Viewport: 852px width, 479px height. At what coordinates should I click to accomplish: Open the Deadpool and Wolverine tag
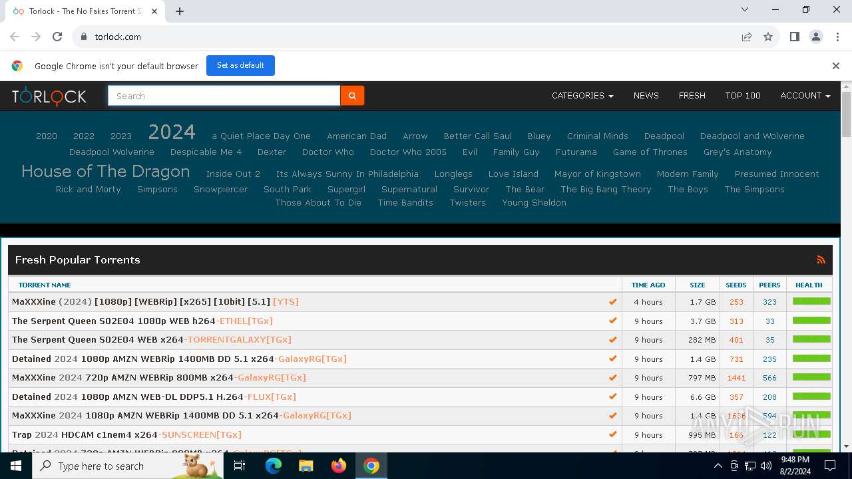click(752, 136)
